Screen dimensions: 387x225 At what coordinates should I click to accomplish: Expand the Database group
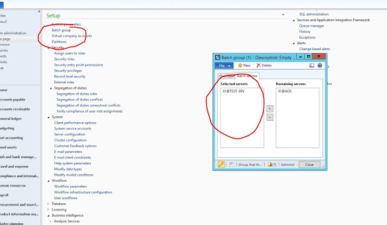click(x=48, y=204)
